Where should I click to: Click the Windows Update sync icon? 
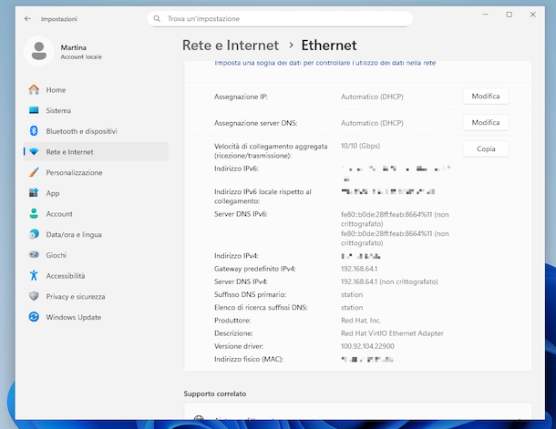click(x=34, y=317)
